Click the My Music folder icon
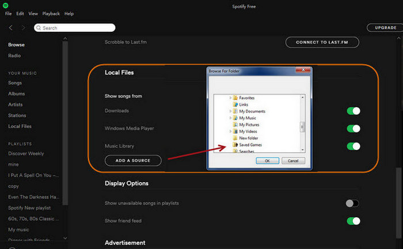This screenshot has height=249, width=403. tap(235, 118)
